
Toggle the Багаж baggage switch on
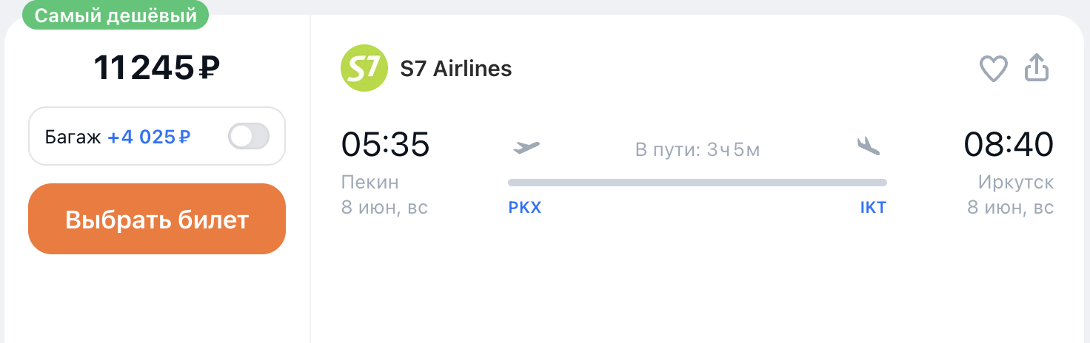[x=249, y=137]
